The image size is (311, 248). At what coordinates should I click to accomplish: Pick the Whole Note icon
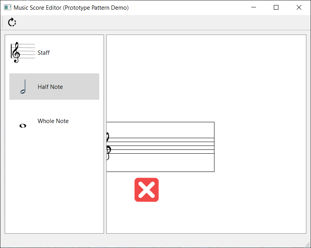(23, 126)
